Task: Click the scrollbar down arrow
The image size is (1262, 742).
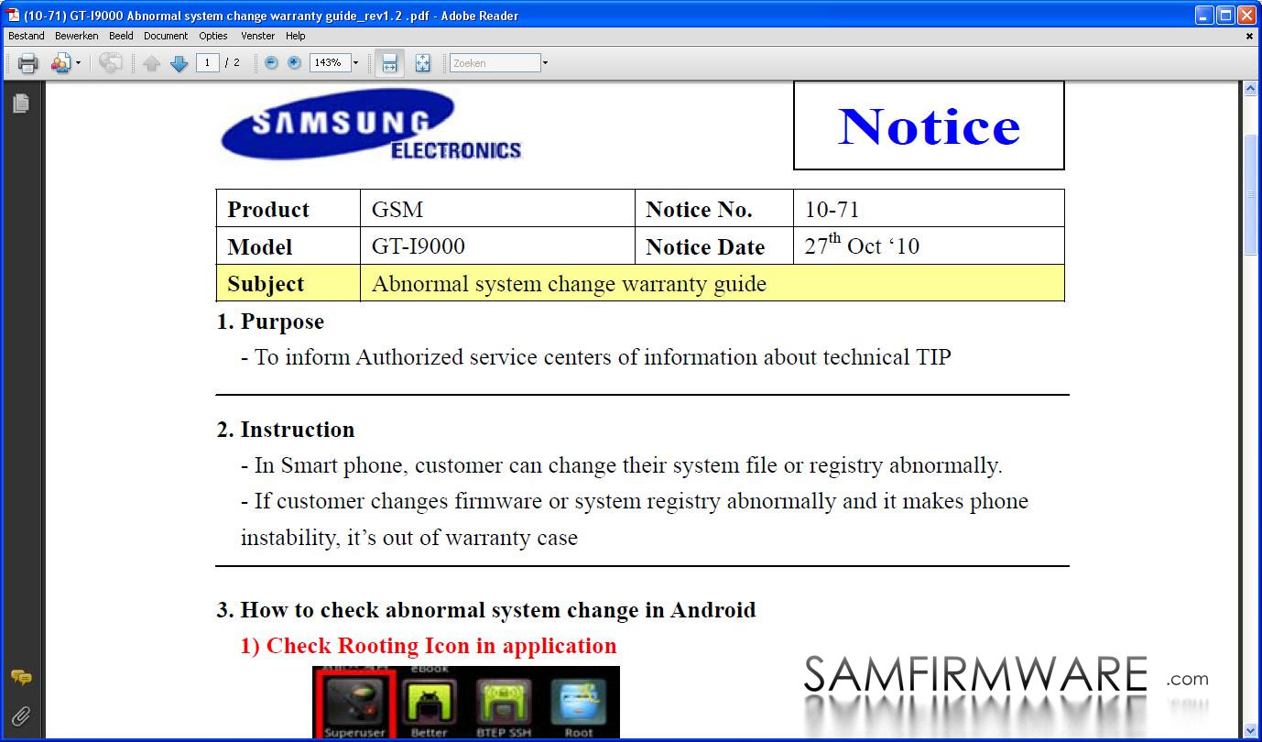Action: pyautogui.click(x=1251, y=730)
